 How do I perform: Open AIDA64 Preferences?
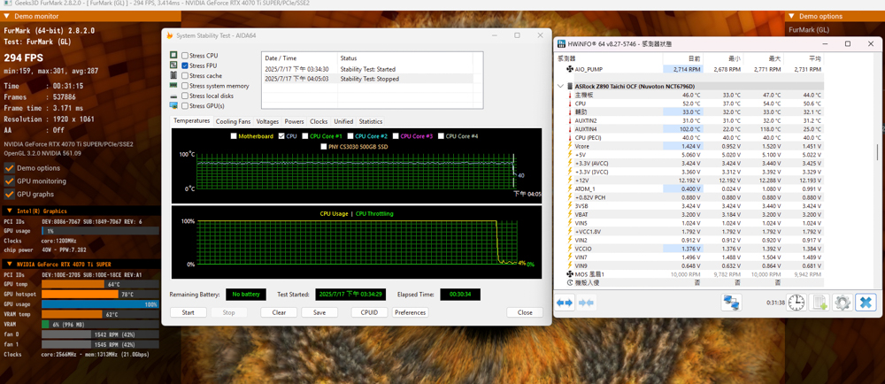click(411, 312)
